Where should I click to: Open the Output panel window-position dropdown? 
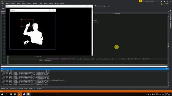tap(165, 69)
